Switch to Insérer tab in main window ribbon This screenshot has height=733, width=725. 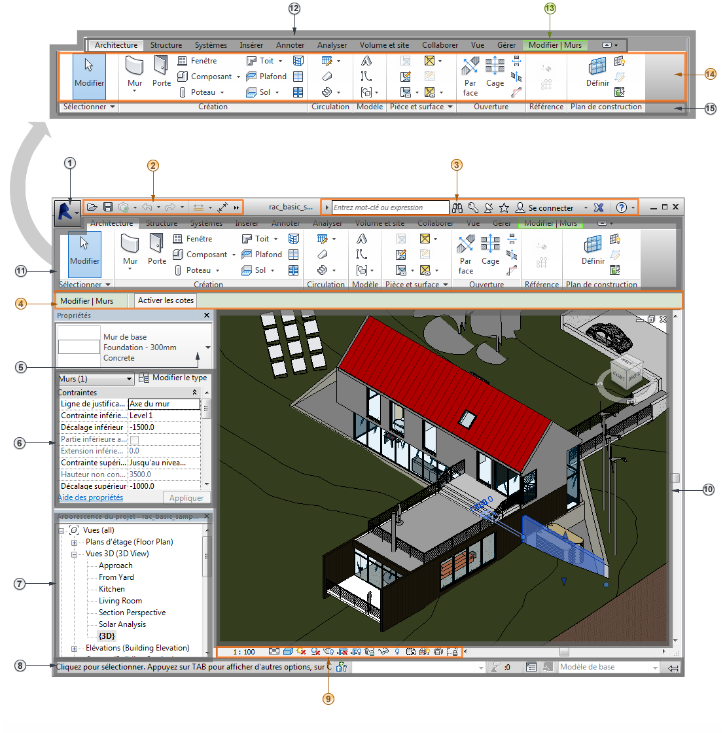coord(247,223)
